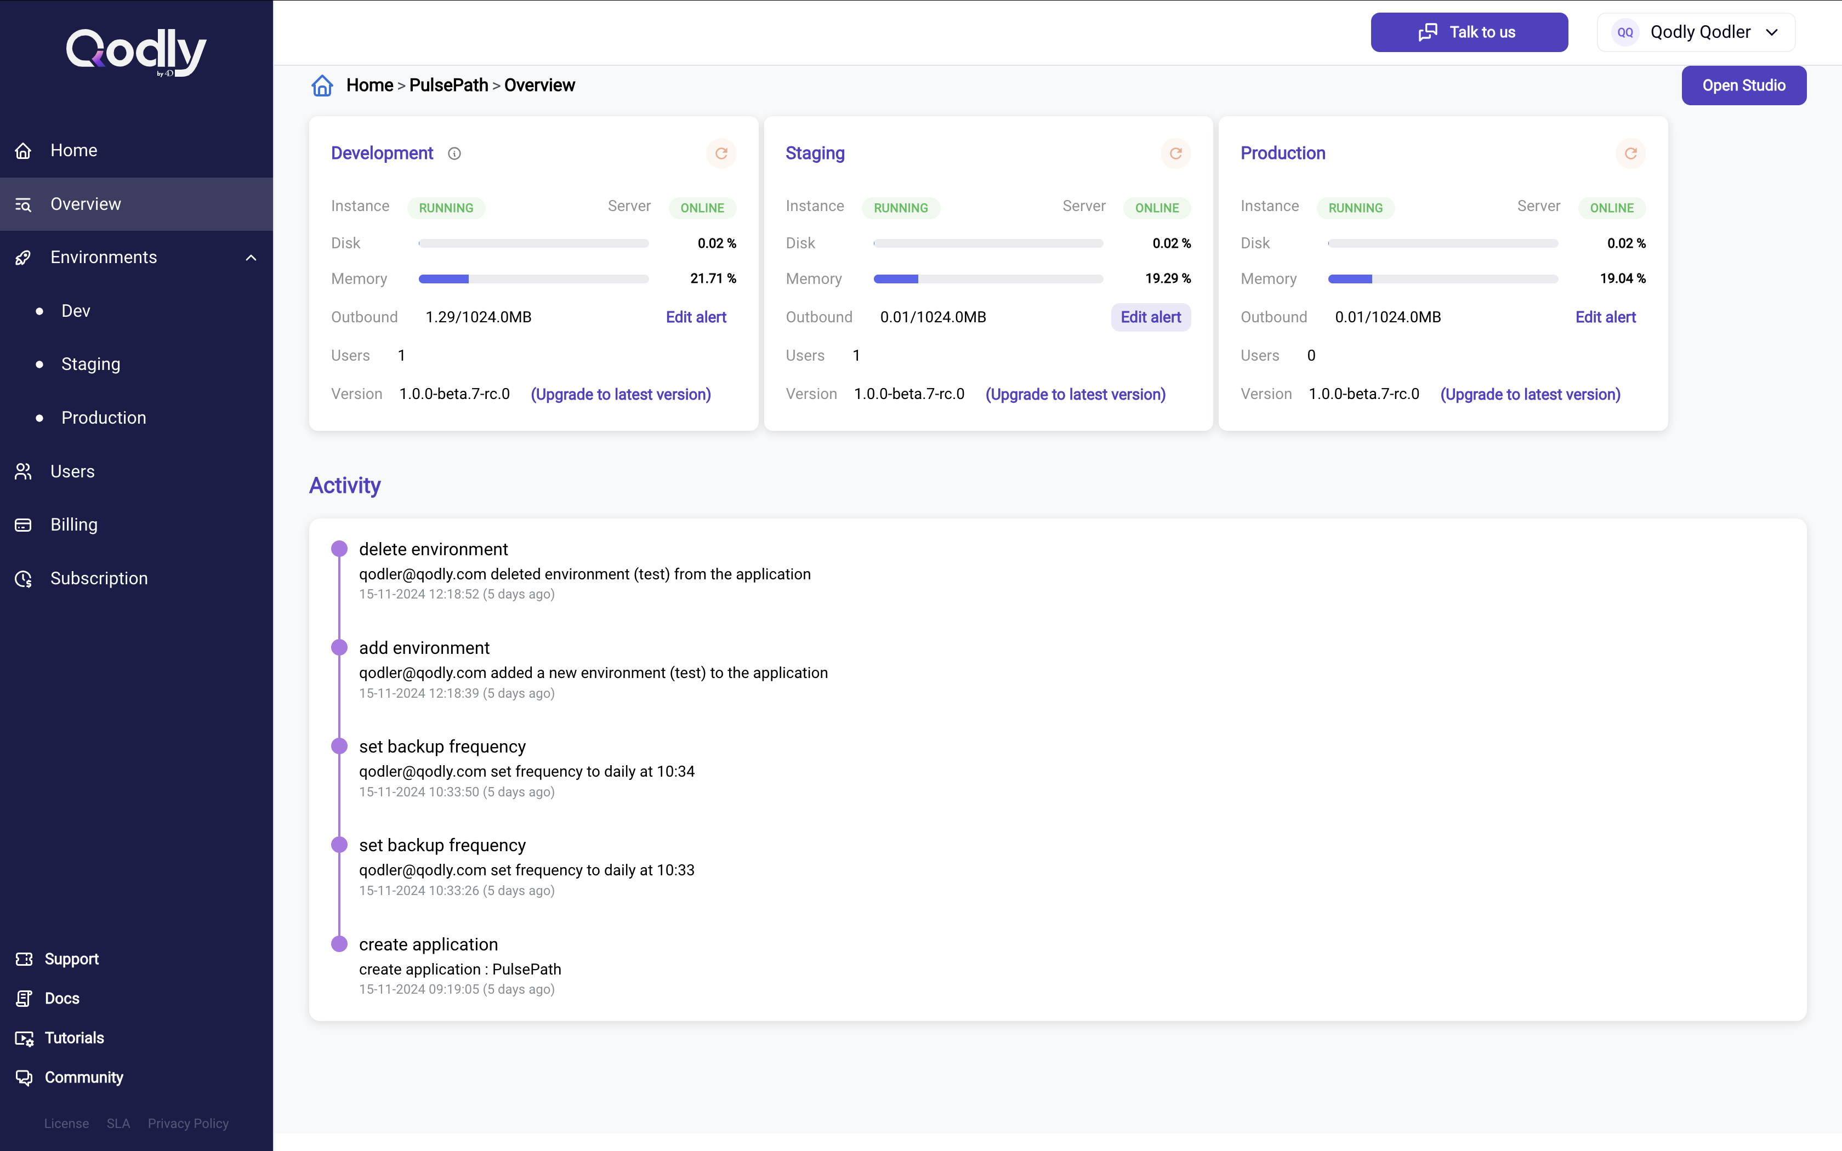Click the SLA footer link
Image resolution: width=1842 pixels, height=1151 pixels.
118,1124
